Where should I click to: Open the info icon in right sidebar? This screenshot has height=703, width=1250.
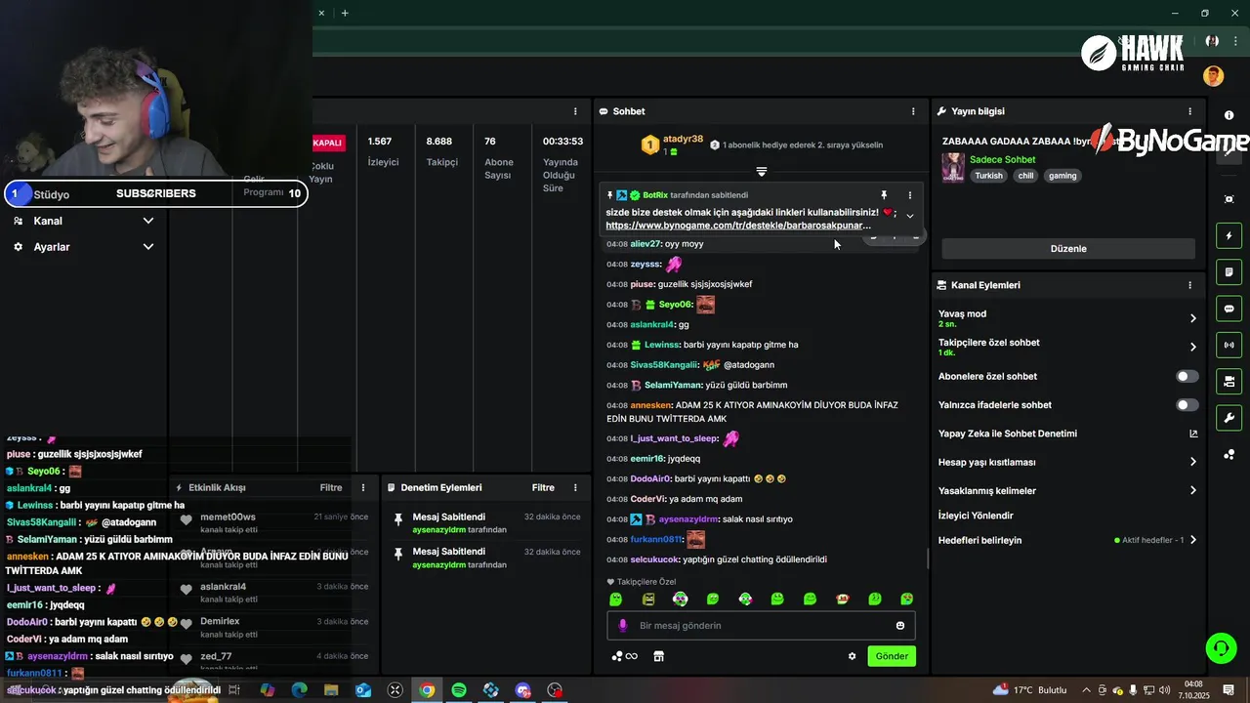(1229, 115)
